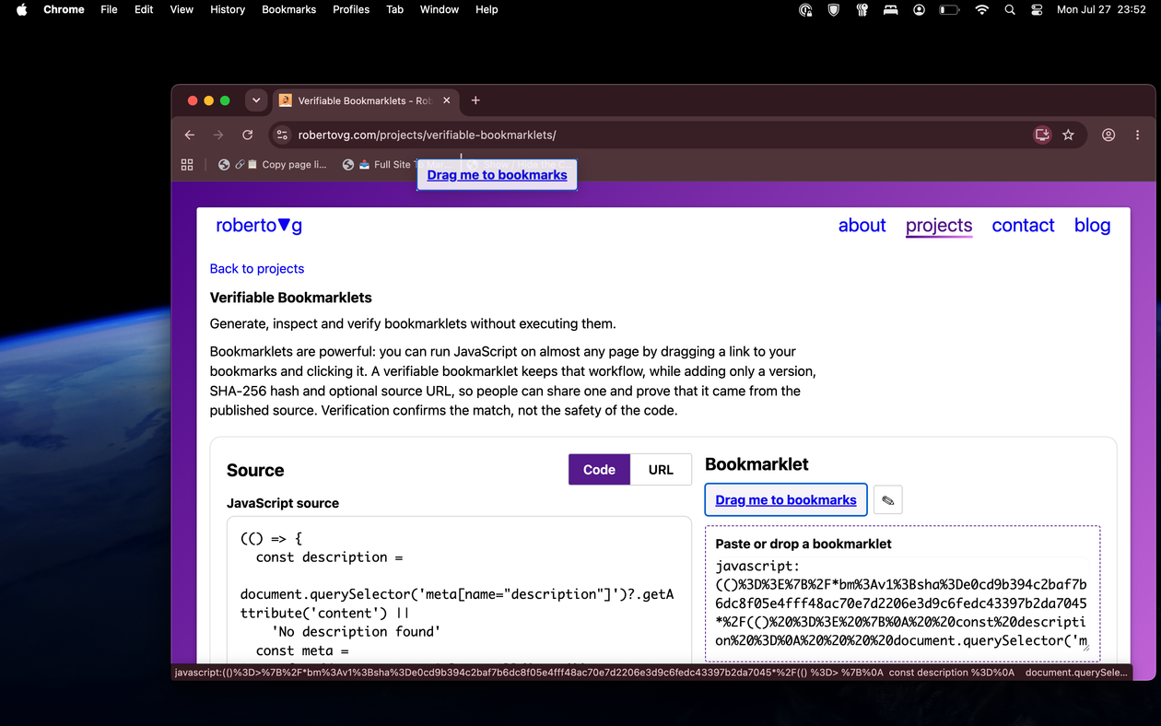Open the View menu
Viewport: 1161px width, 726px height.
[x=182, y=9]
